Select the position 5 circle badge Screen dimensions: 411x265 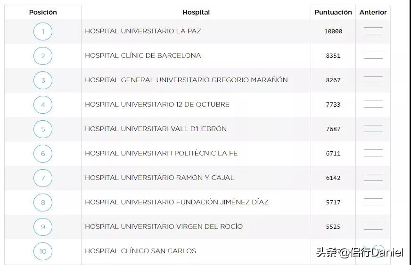click(x=43, y=129)
